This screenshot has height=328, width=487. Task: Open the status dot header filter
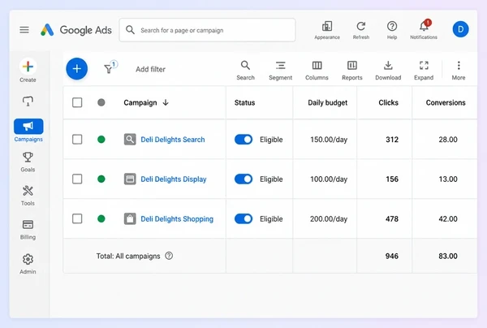click(x=101, y=102)
